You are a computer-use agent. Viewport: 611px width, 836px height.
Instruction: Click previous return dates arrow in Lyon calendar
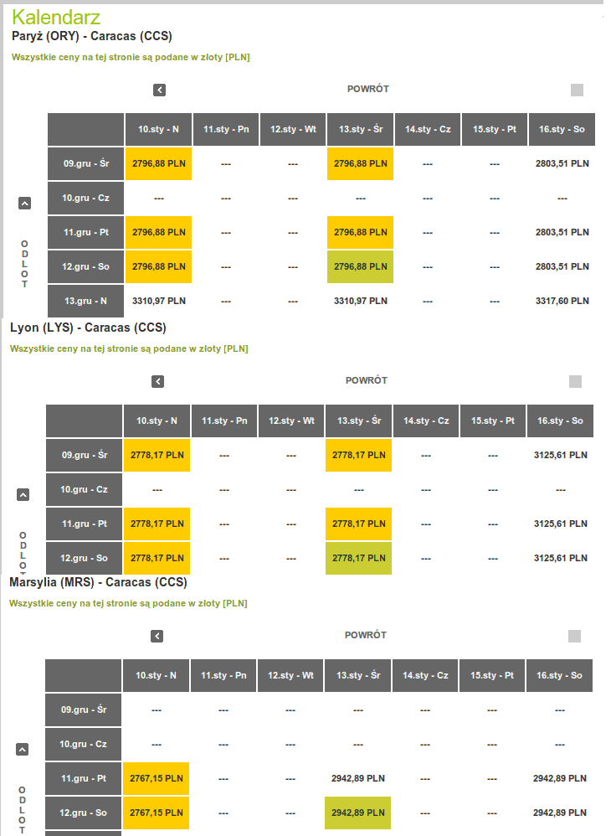157,382
